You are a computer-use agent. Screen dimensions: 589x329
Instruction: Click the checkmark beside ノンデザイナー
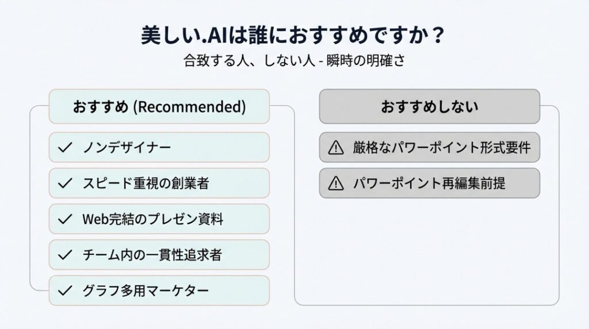(x=65, y=148)
